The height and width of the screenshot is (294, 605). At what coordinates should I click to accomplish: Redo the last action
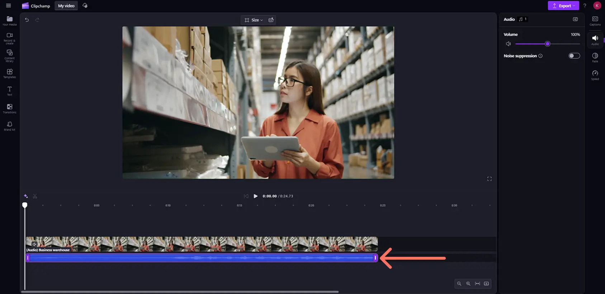pyautogui.click(x=37, y=20)
